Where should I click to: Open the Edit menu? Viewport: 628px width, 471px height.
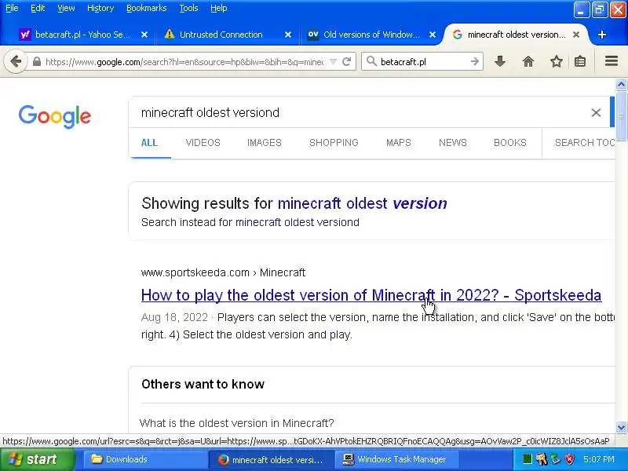[38, 8]
